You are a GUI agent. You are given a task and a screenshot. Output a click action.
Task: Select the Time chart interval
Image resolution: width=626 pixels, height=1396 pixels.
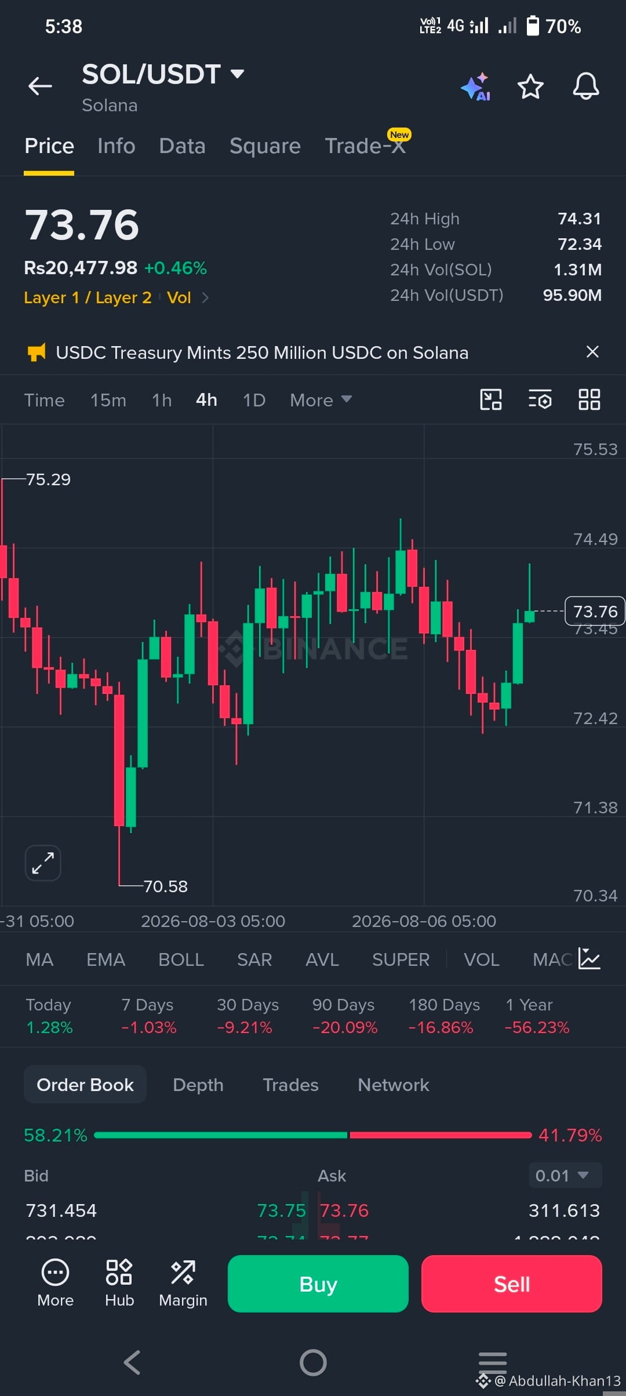click(44, 400)
